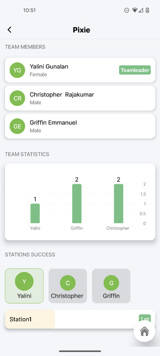Tap the GE avatar circle

[x=17, y=126]
